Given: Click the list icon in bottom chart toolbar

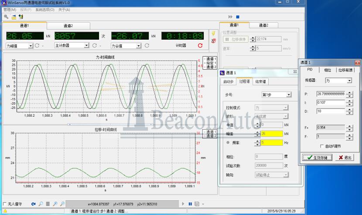Looking at the screenshot, I should coord(48,204).
